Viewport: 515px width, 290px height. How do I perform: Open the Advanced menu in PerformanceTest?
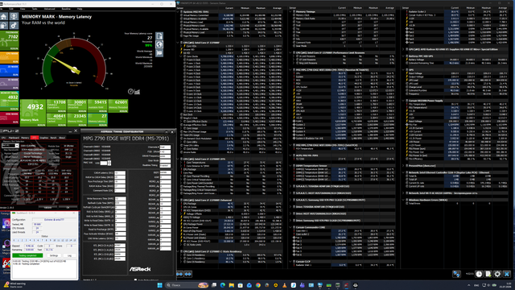point(50,9)
